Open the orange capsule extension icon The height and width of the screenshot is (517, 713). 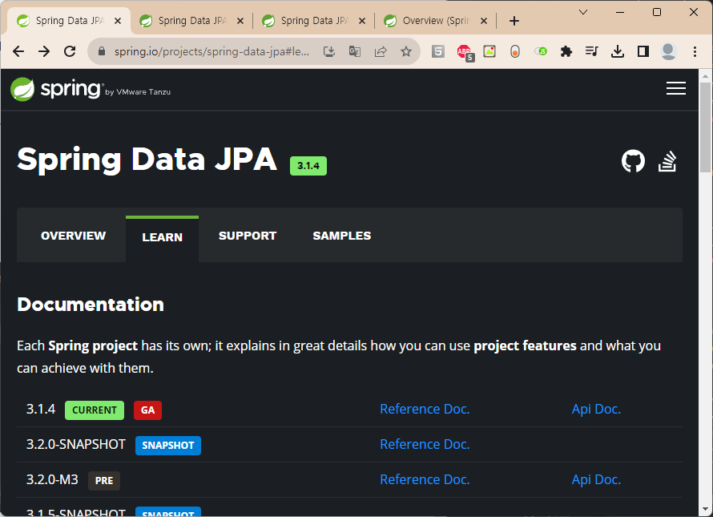point(515,51)
